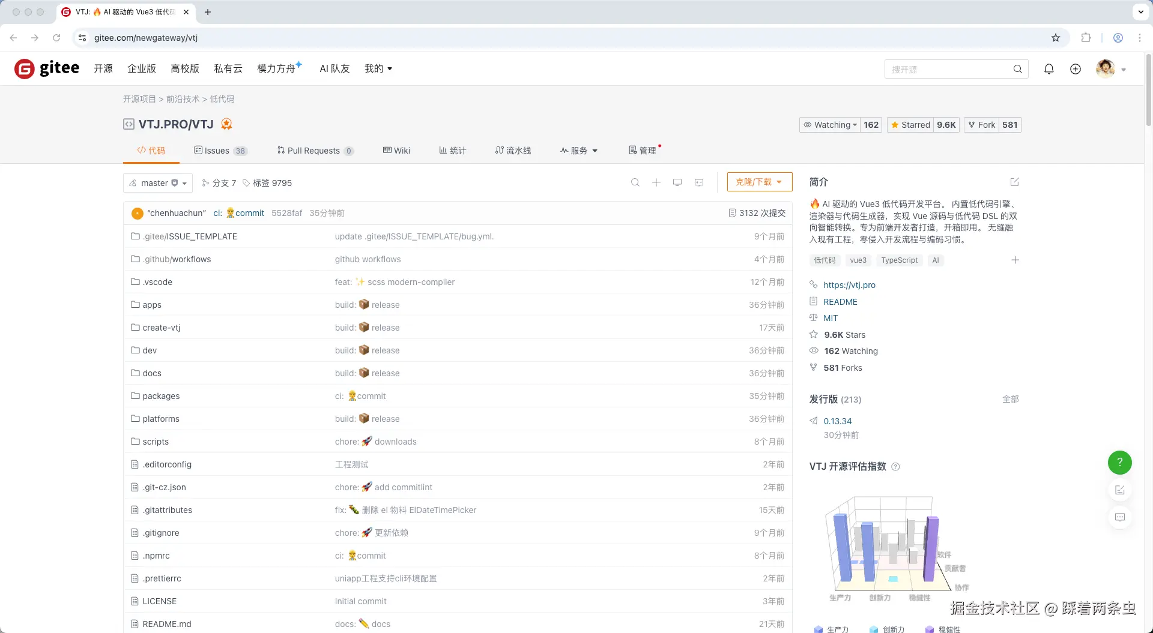The image size is (1153, 633).
Task: Open the Web IDE monitor icon
Action: (x=677, y=182)
